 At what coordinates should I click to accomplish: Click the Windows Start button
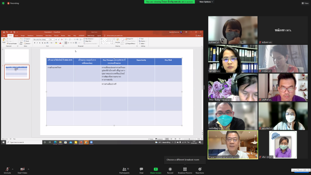(x=3, y=142)
